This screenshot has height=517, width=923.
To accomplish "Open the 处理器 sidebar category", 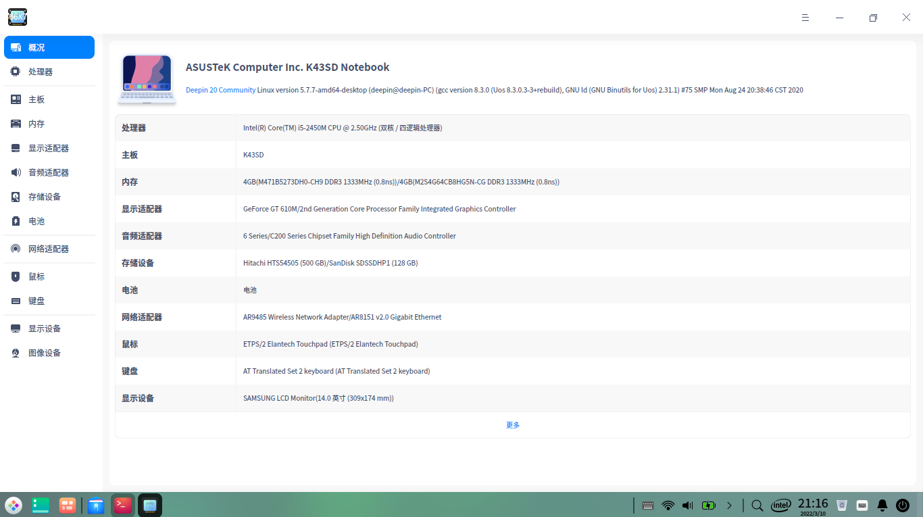I will coord(49,72).
